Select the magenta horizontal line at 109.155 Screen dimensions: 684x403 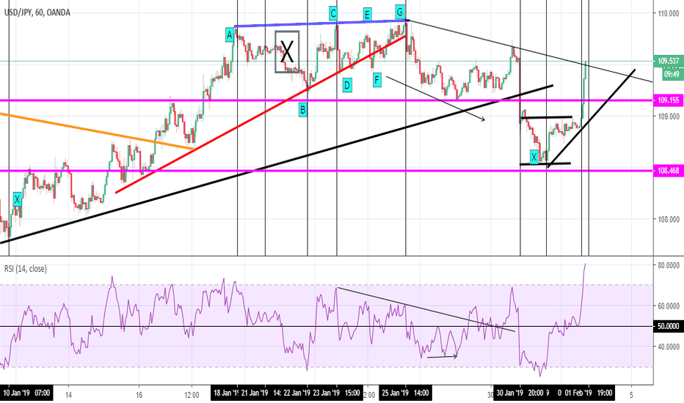tap(327, 100)
